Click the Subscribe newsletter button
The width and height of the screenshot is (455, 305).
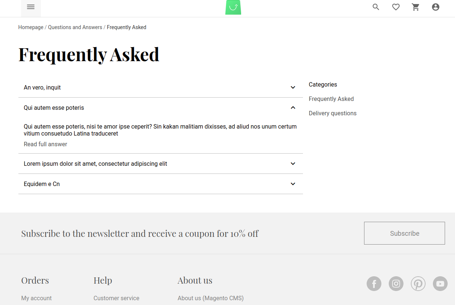(x=405, y=233)
